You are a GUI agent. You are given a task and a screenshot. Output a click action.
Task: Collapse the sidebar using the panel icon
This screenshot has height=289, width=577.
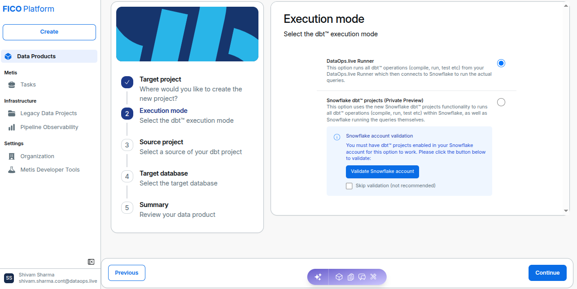click(x=91, y=262)
